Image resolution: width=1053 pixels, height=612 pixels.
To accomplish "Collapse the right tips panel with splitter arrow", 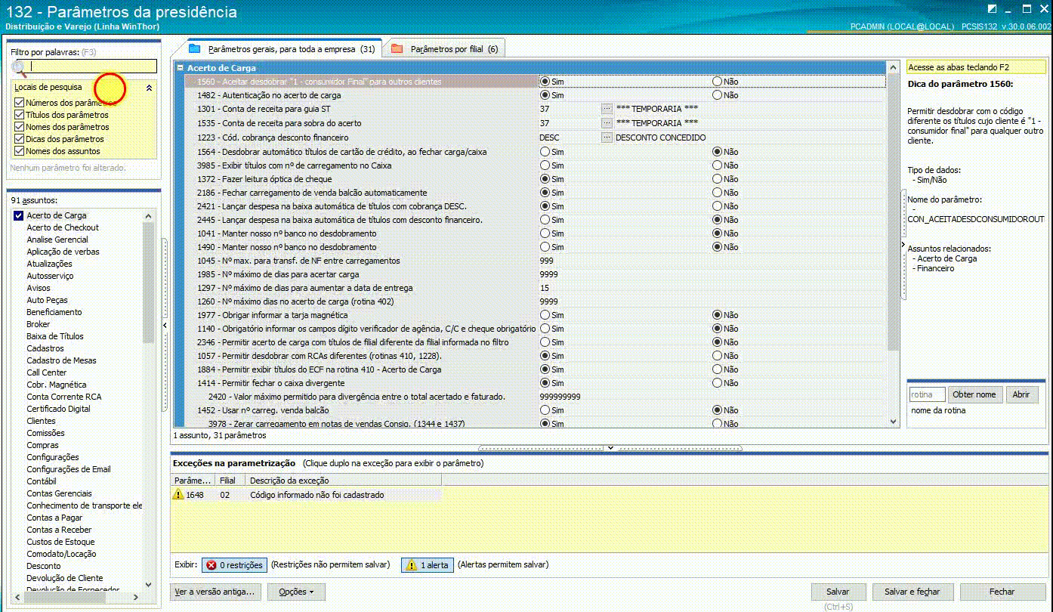I will point(903,246).
